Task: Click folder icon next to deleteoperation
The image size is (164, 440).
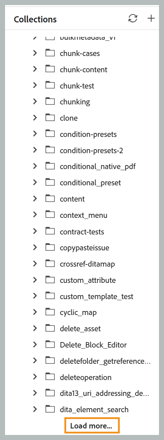Action: point(50,377)
